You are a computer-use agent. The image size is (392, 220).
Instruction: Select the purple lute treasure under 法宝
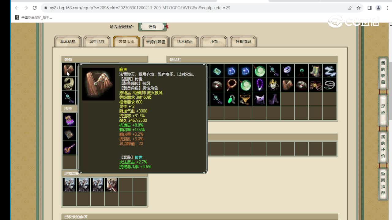point(70,148)
